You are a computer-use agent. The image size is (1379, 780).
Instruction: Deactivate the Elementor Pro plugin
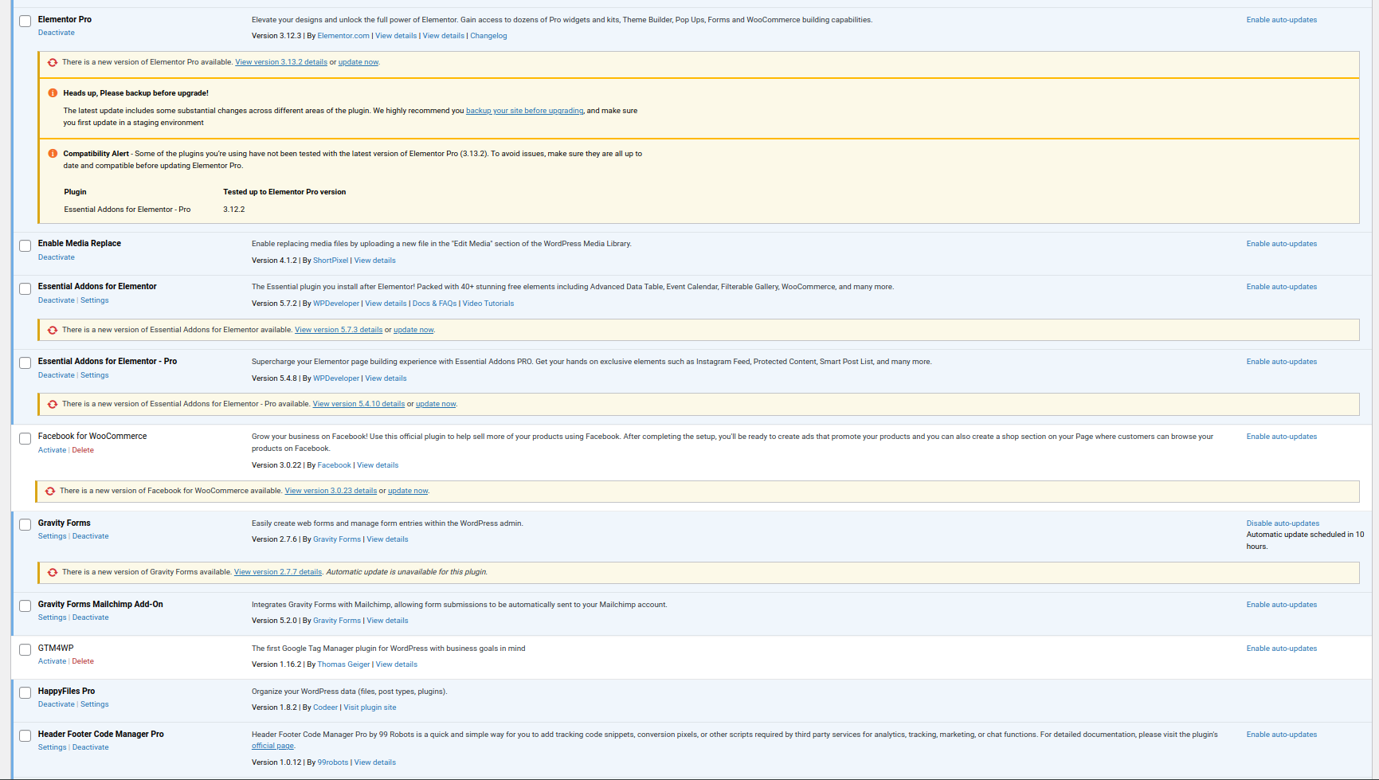(x=57, y=33)
